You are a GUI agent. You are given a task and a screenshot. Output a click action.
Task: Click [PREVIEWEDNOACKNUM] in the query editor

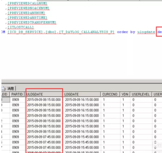(29, 8)
